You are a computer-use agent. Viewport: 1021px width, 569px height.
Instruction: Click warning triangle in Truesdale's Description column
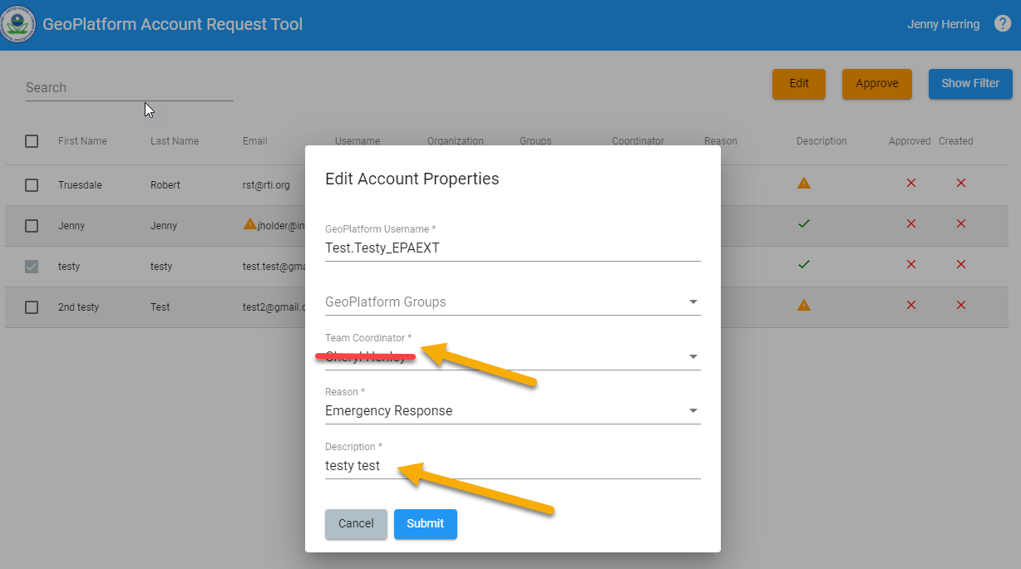[803, 183]
